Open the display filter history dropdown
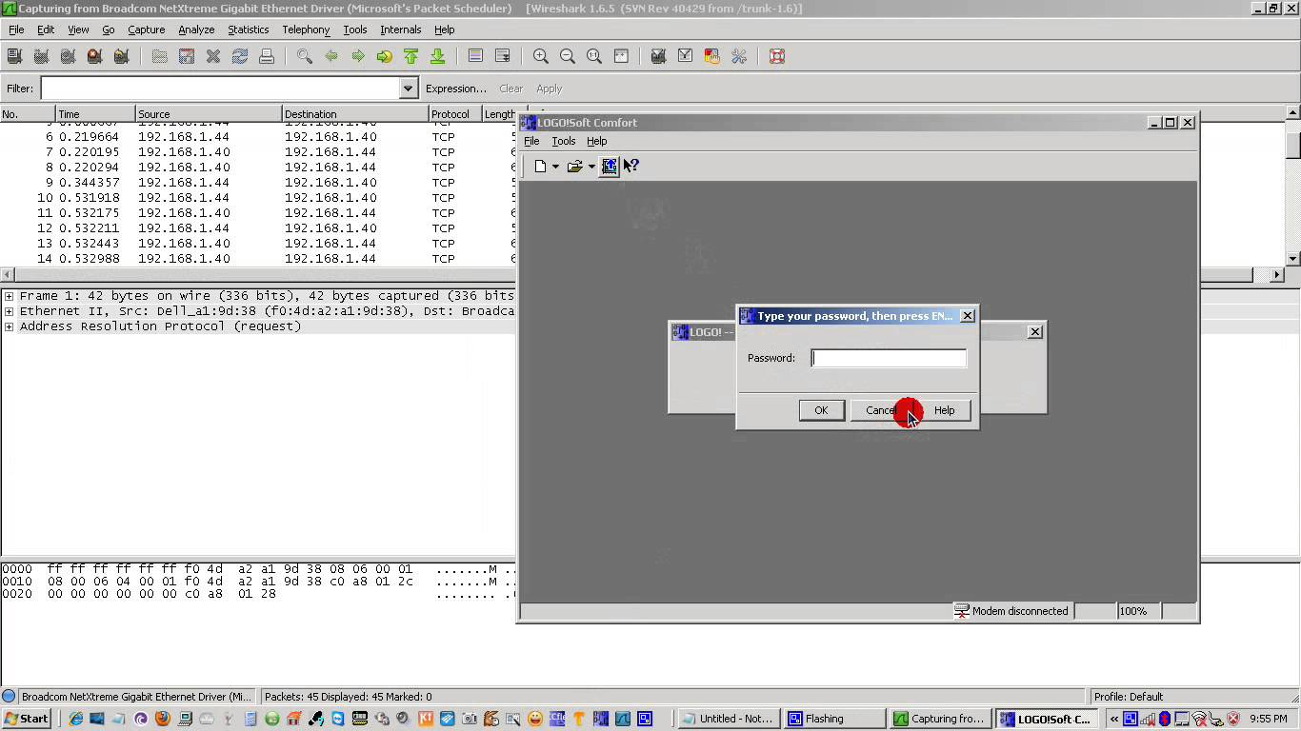This screenshot has width=1301, height=731. (409, 89)
